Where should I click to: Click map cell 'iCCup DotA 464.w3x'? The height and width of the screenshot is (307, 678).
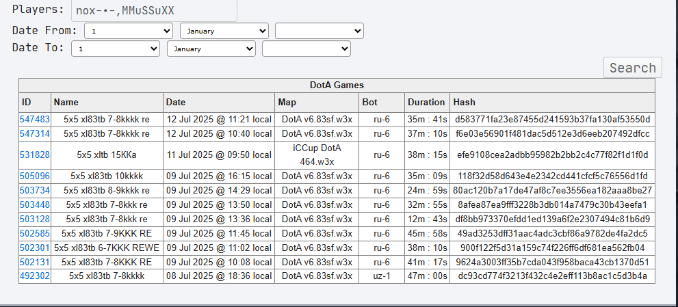(317, 155)
